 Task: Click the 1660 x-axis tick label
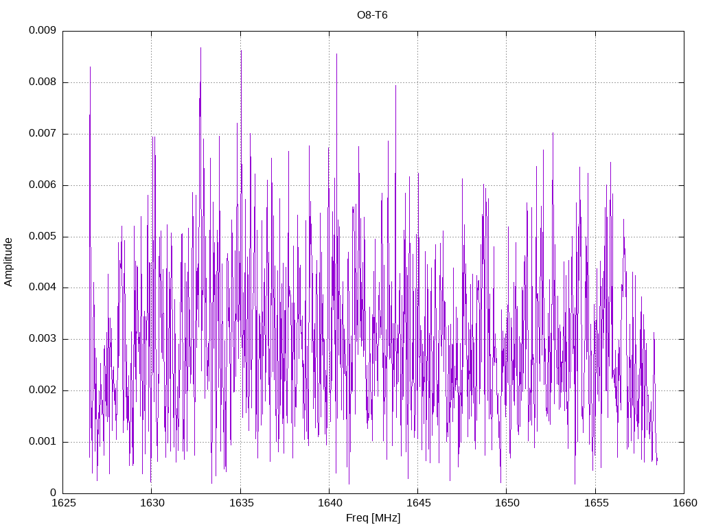coord(685,503)
